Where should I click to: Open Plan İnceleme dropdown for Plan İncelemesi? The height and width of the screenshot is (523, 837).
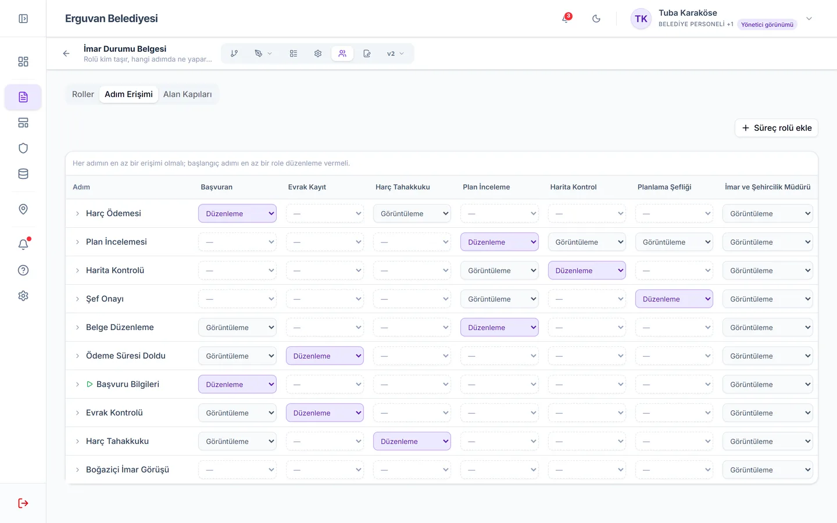pos(499,242)
